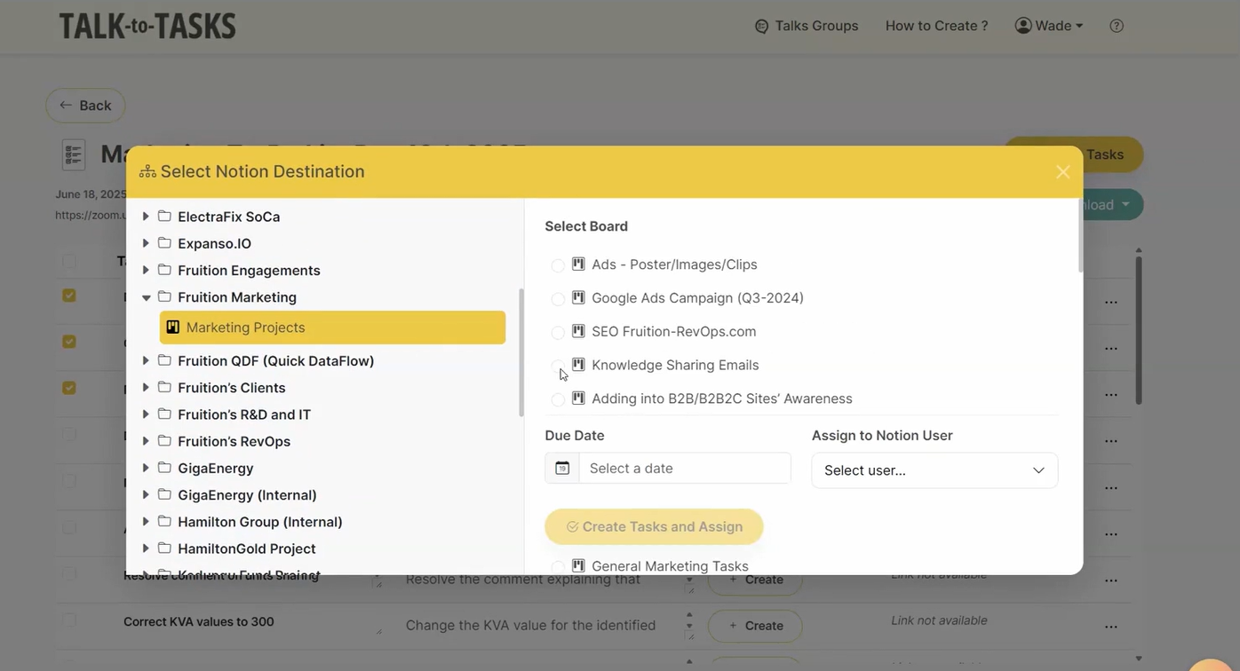Expand the ElectraFix SoCa tree node
The height and width of the screenshot is (671, 1240).
[x=146, y=217]
